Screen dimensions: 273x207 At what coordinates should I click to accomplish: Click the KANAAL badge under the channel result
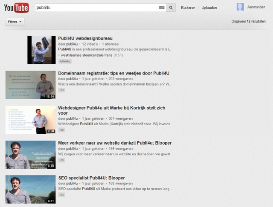click(65, 61)
